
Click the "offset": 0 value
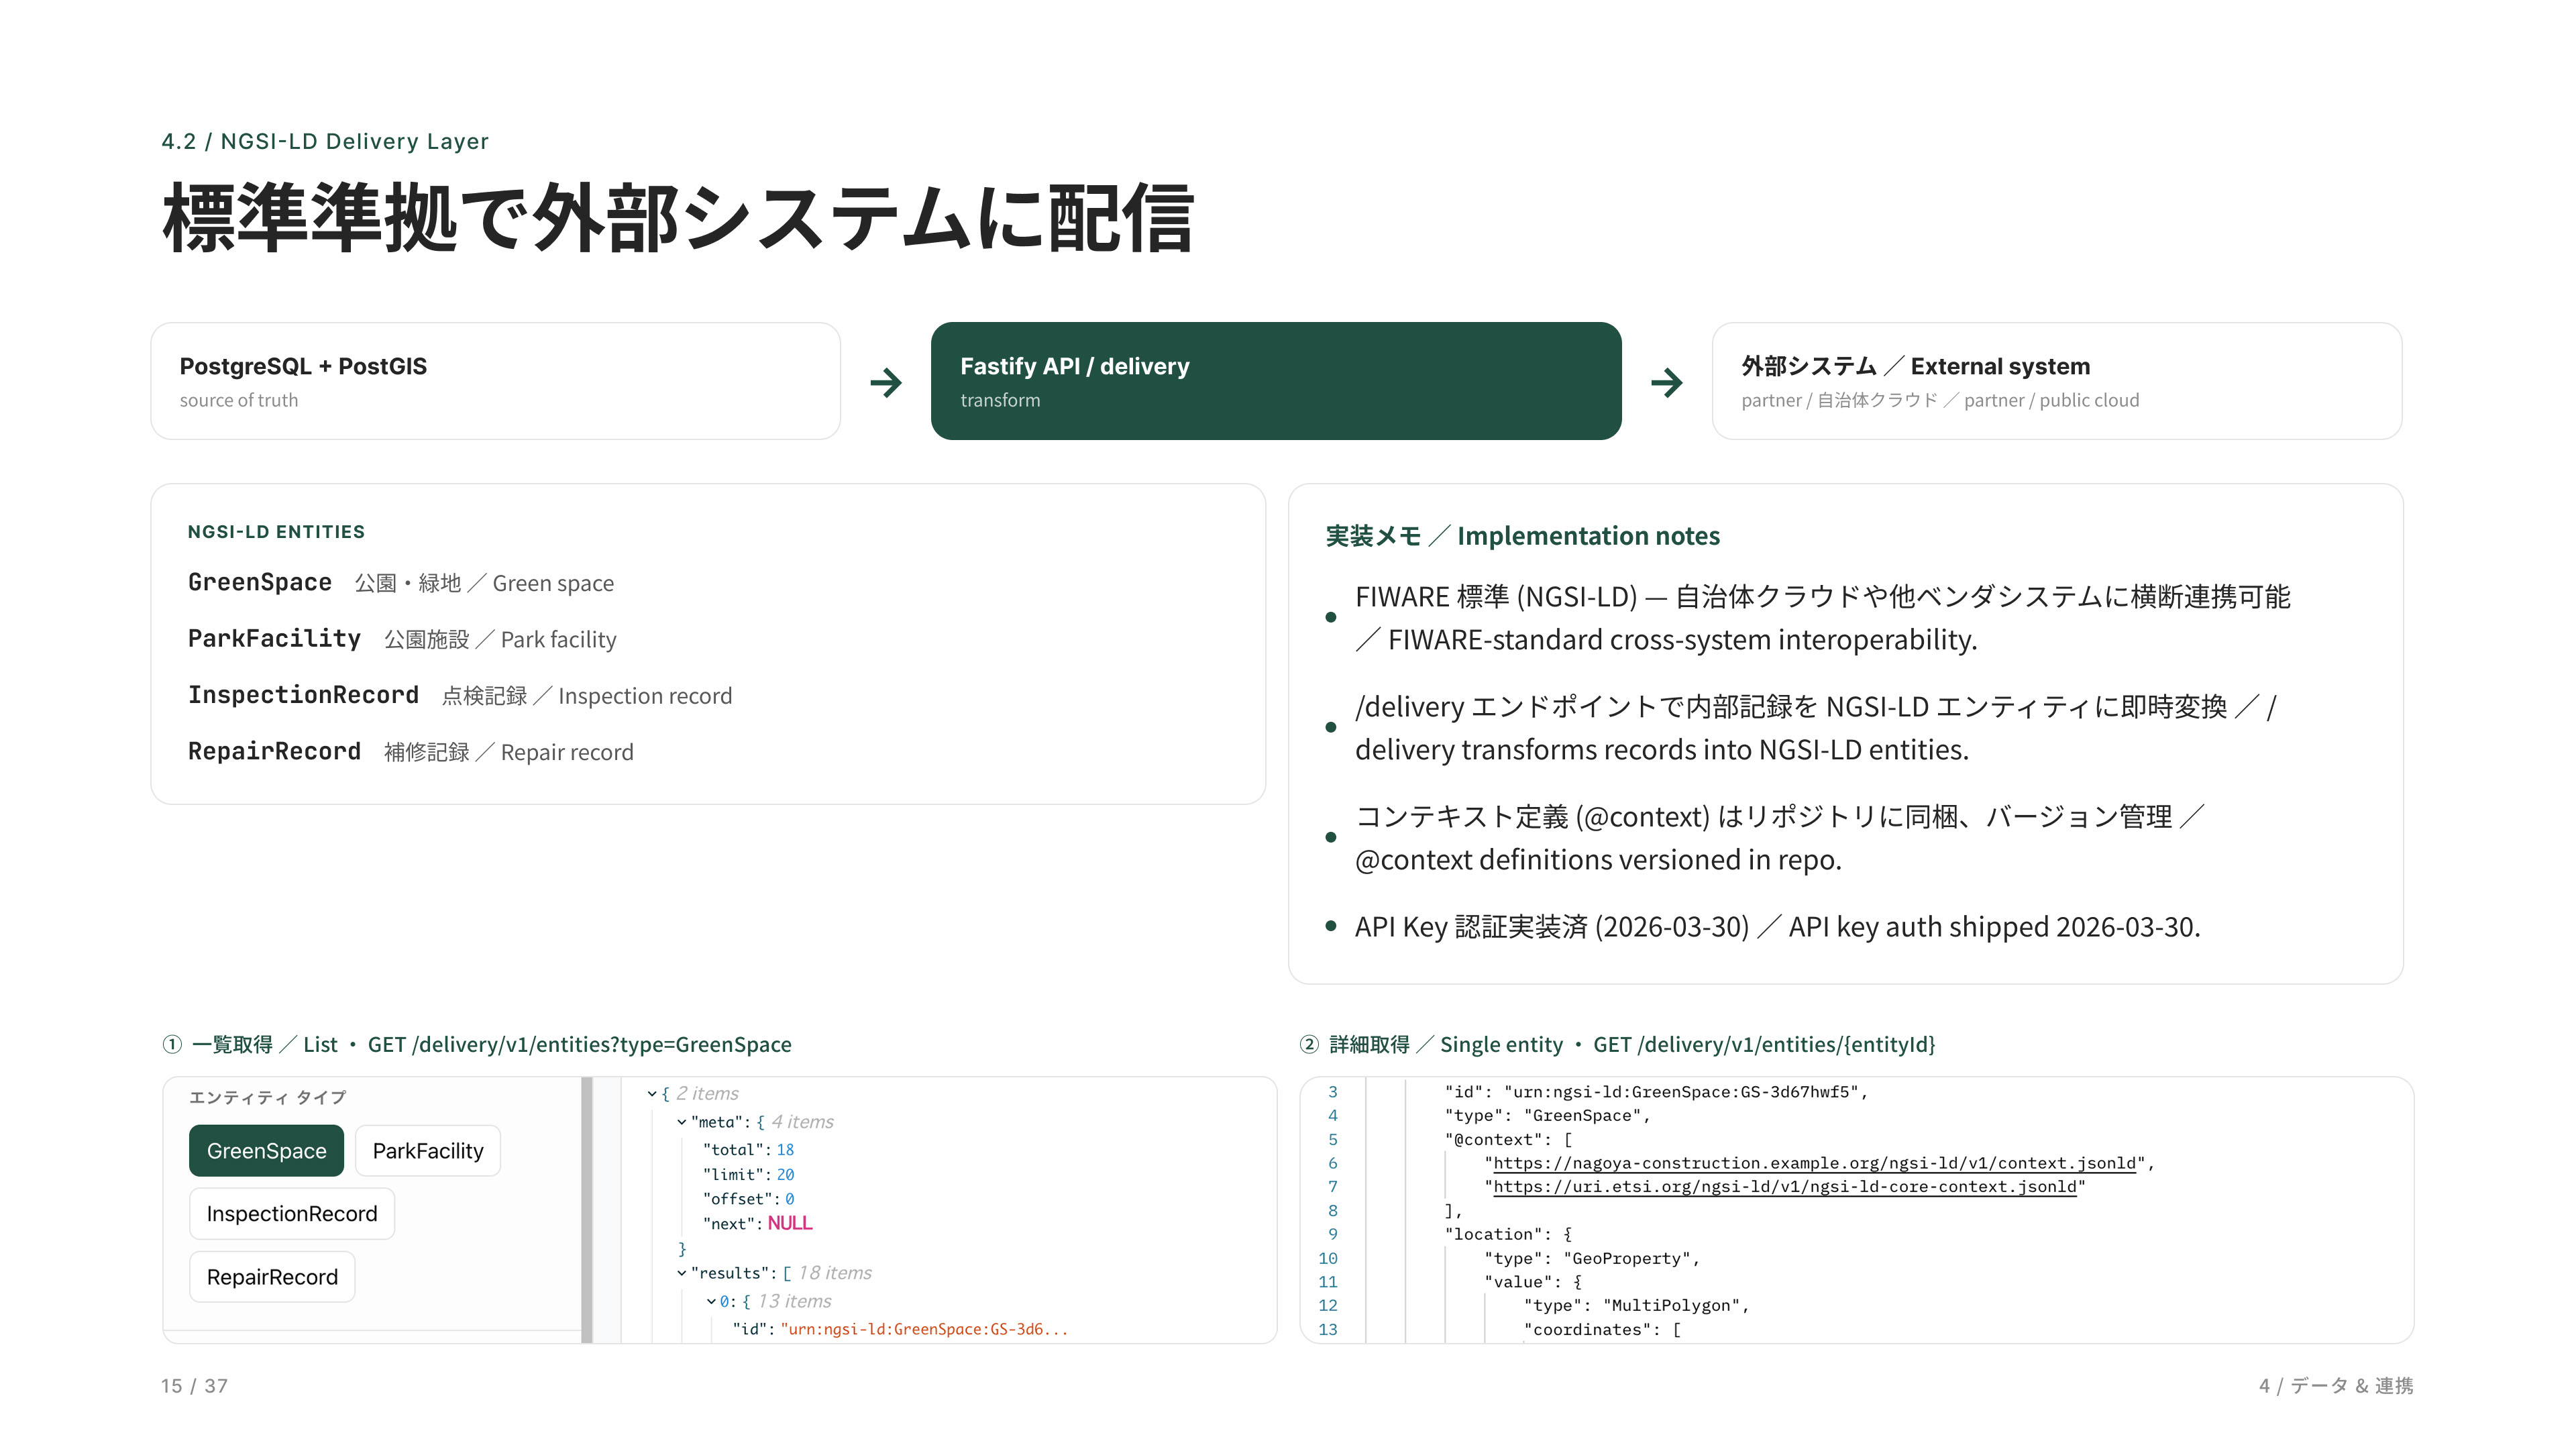pos(789,1199)
